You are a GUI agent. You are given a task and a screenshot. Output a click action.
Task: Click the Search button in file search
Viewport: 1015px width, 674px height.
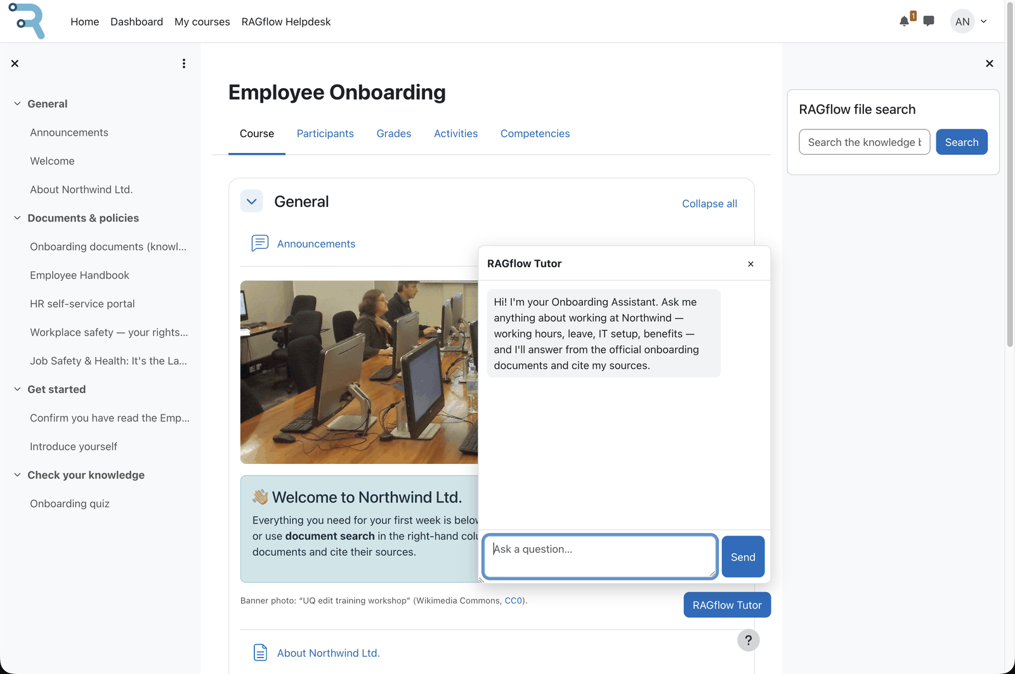pyautogui.click(x=962, y=142)
